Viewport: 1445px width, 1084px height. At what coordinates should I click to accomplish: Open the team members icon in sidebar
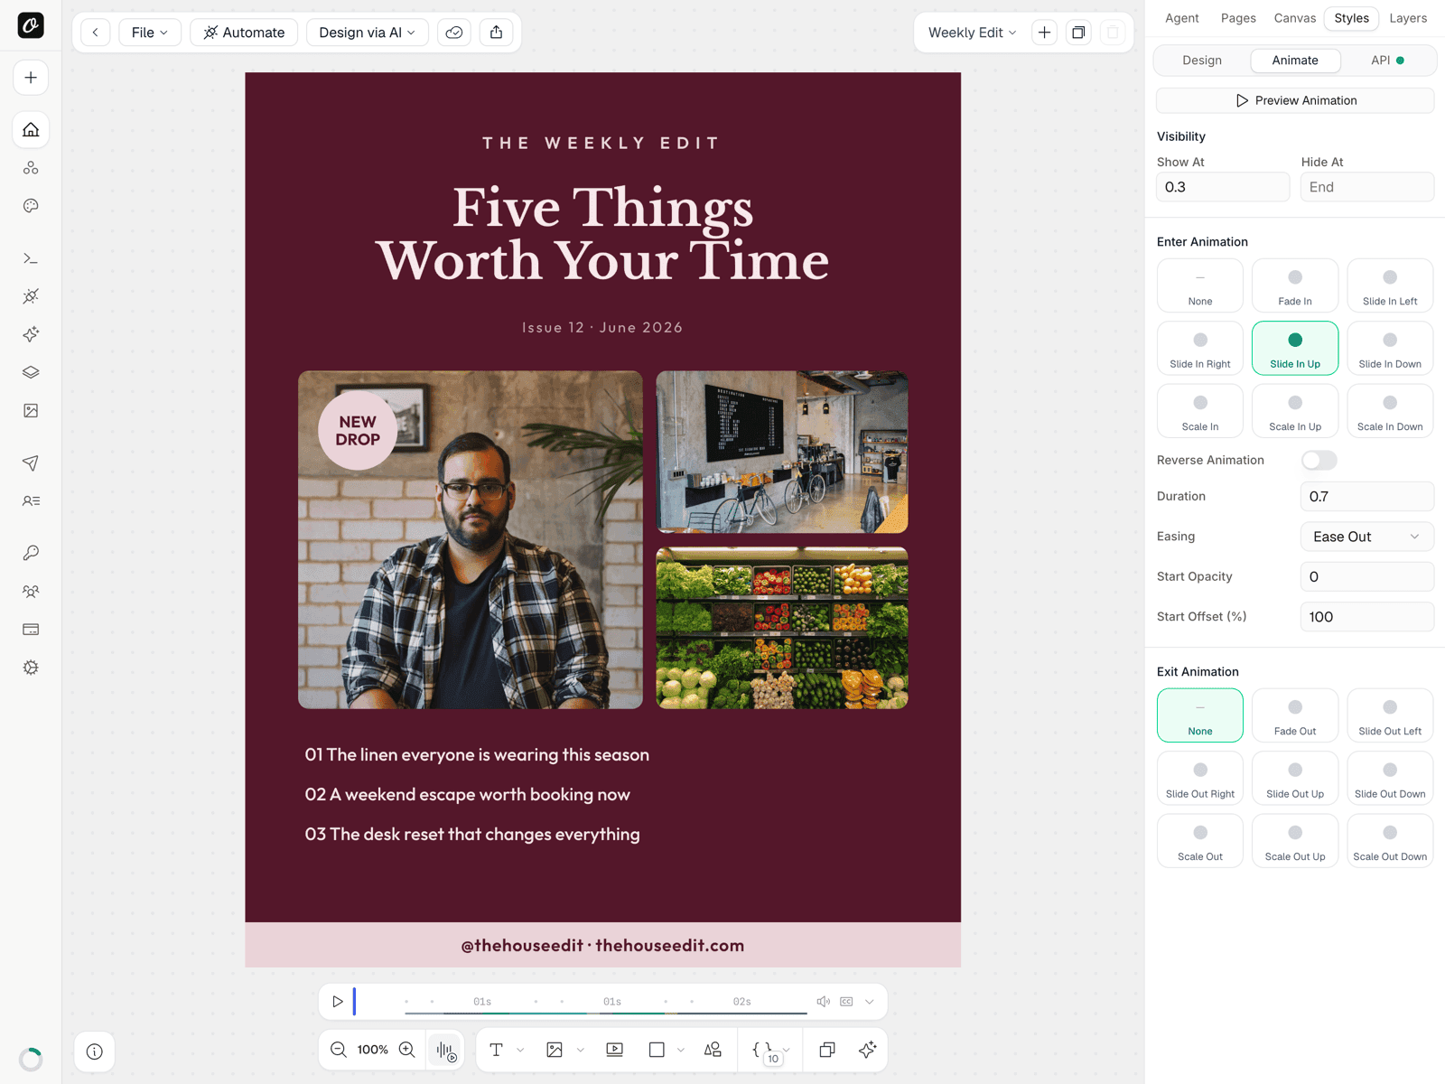click(31, 592)
